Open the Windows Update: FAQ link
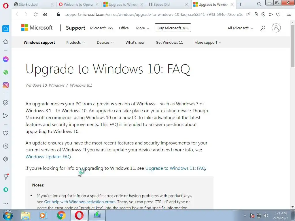Screen dimensions: 295x221 48,157
